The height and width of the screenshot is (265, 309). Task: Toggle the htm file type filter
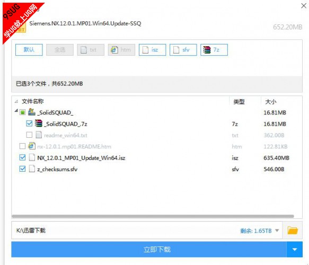coord(121,50)
